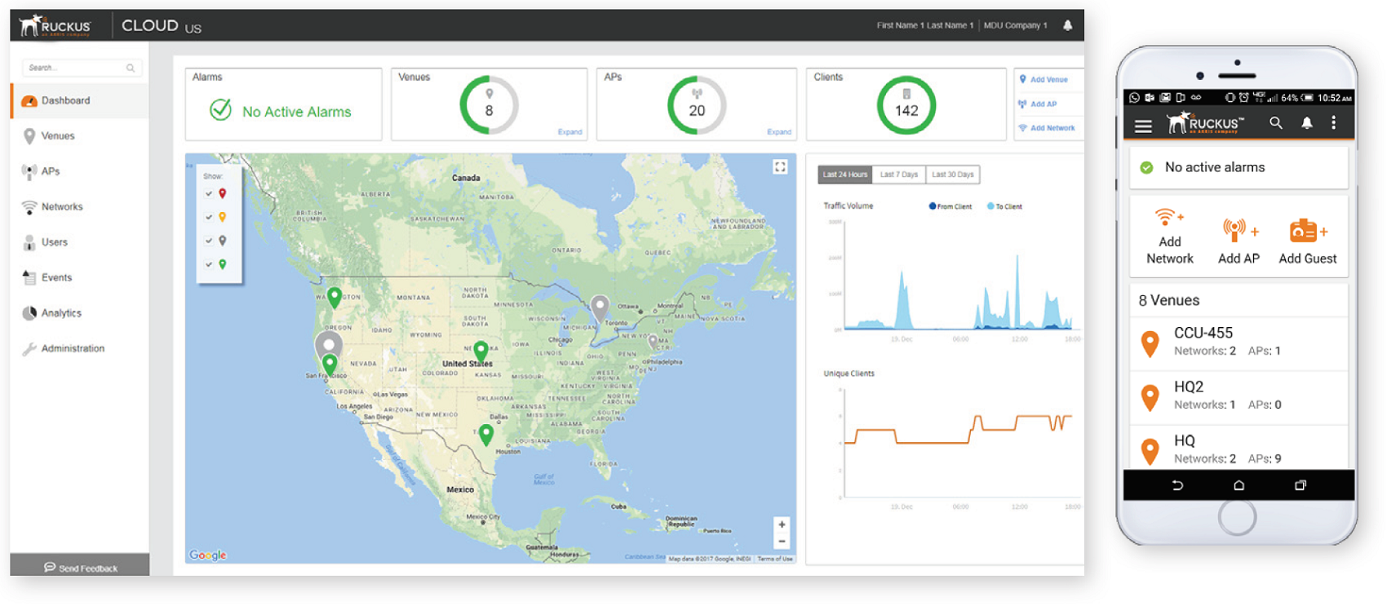Toggle the orange marker filter checkbox

[x=209, y=217]
